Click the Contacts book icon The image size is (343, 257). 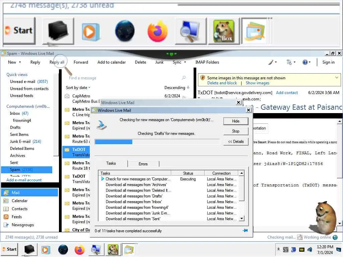pyautogui.click(x=6, y=209)
